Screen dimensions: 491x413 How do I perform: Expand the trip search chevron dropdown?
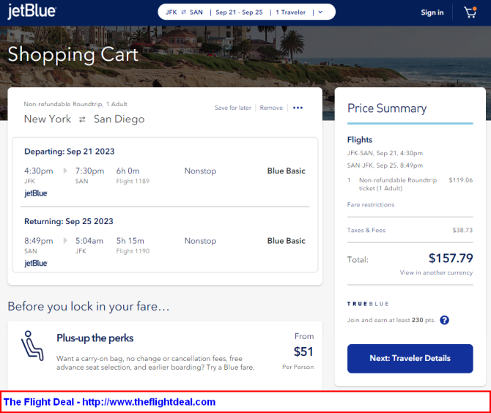point(320,12)
